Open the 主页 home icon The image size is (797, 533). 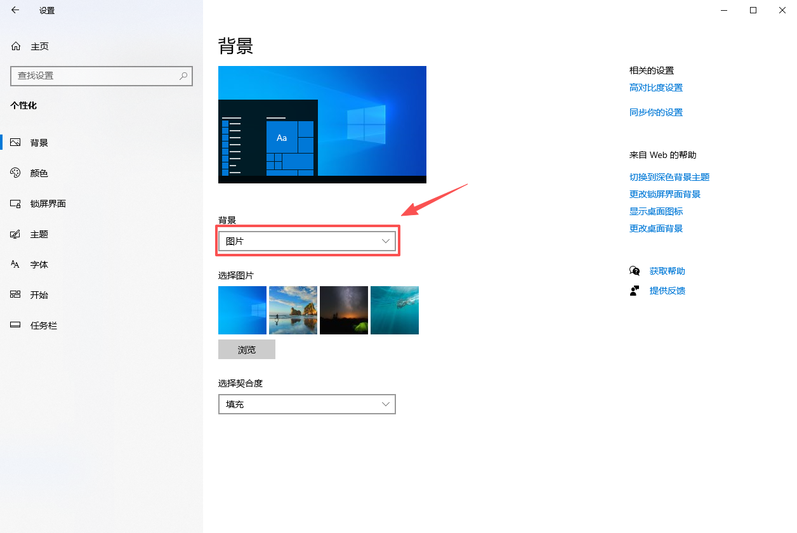(x=16, y=46)
